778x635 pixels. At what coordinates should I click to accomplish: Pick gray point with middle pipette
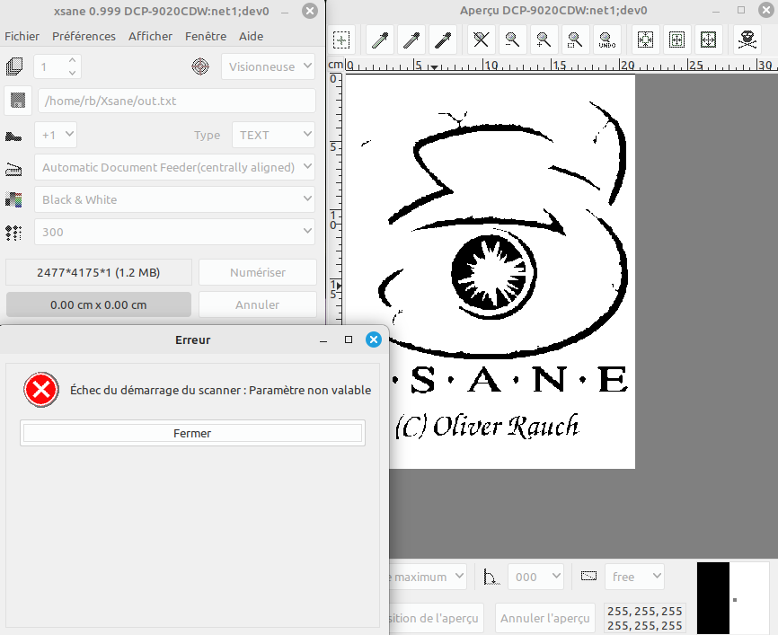click(x=411, y=40)
